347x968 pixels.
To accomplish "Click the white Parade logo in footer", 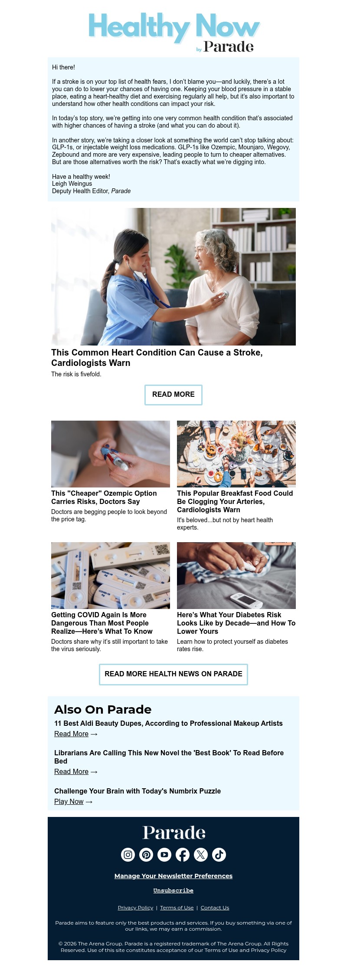I will pyautogui.click(x=174, y=832).
